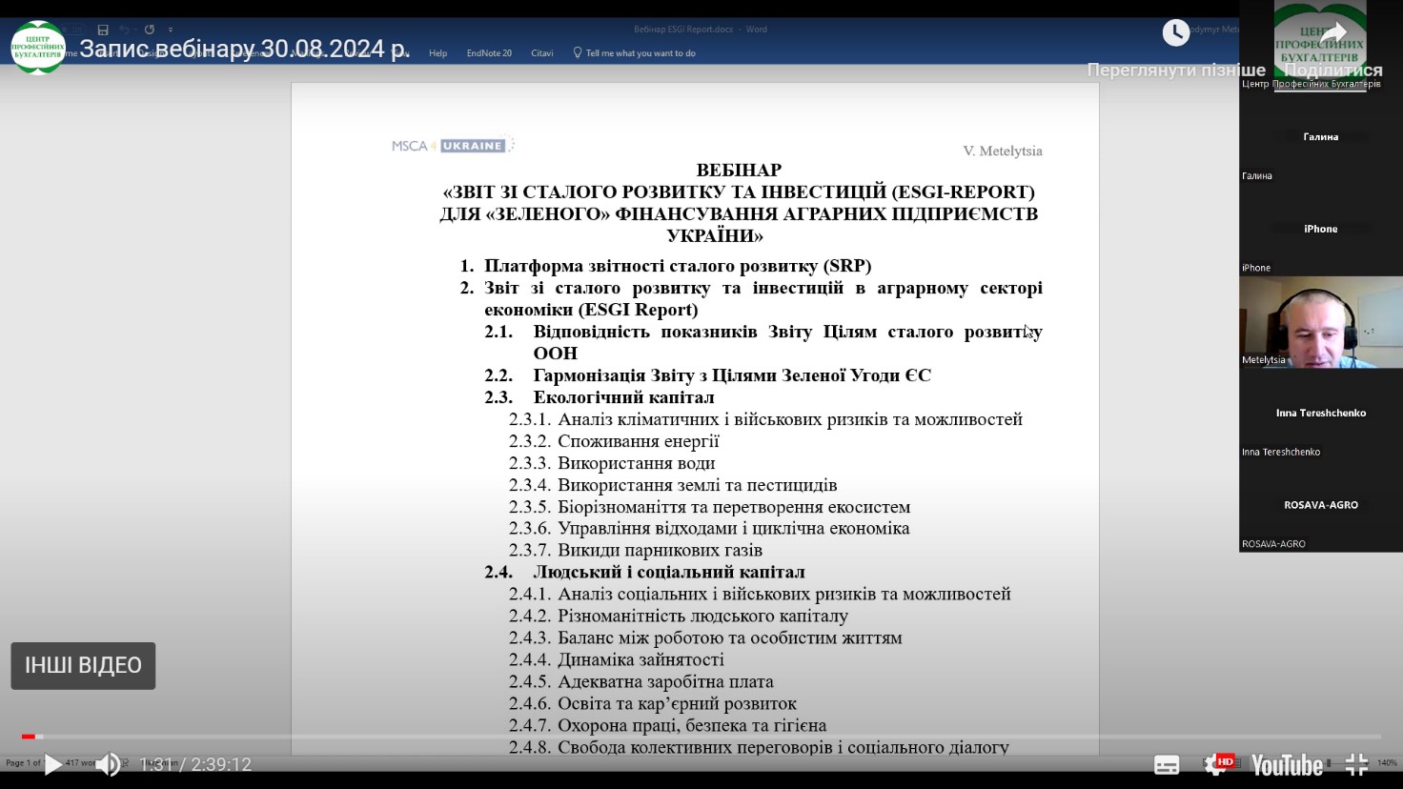The image size is (1403, 789).
Task: Click the Watch later clock icon
Action: [x=1176, y=32]
